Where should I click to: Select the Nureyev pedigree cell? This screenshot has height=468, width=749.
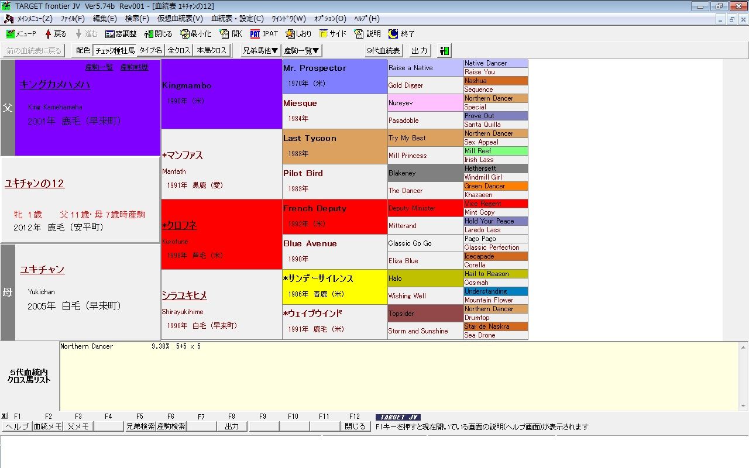coord(426,103)
